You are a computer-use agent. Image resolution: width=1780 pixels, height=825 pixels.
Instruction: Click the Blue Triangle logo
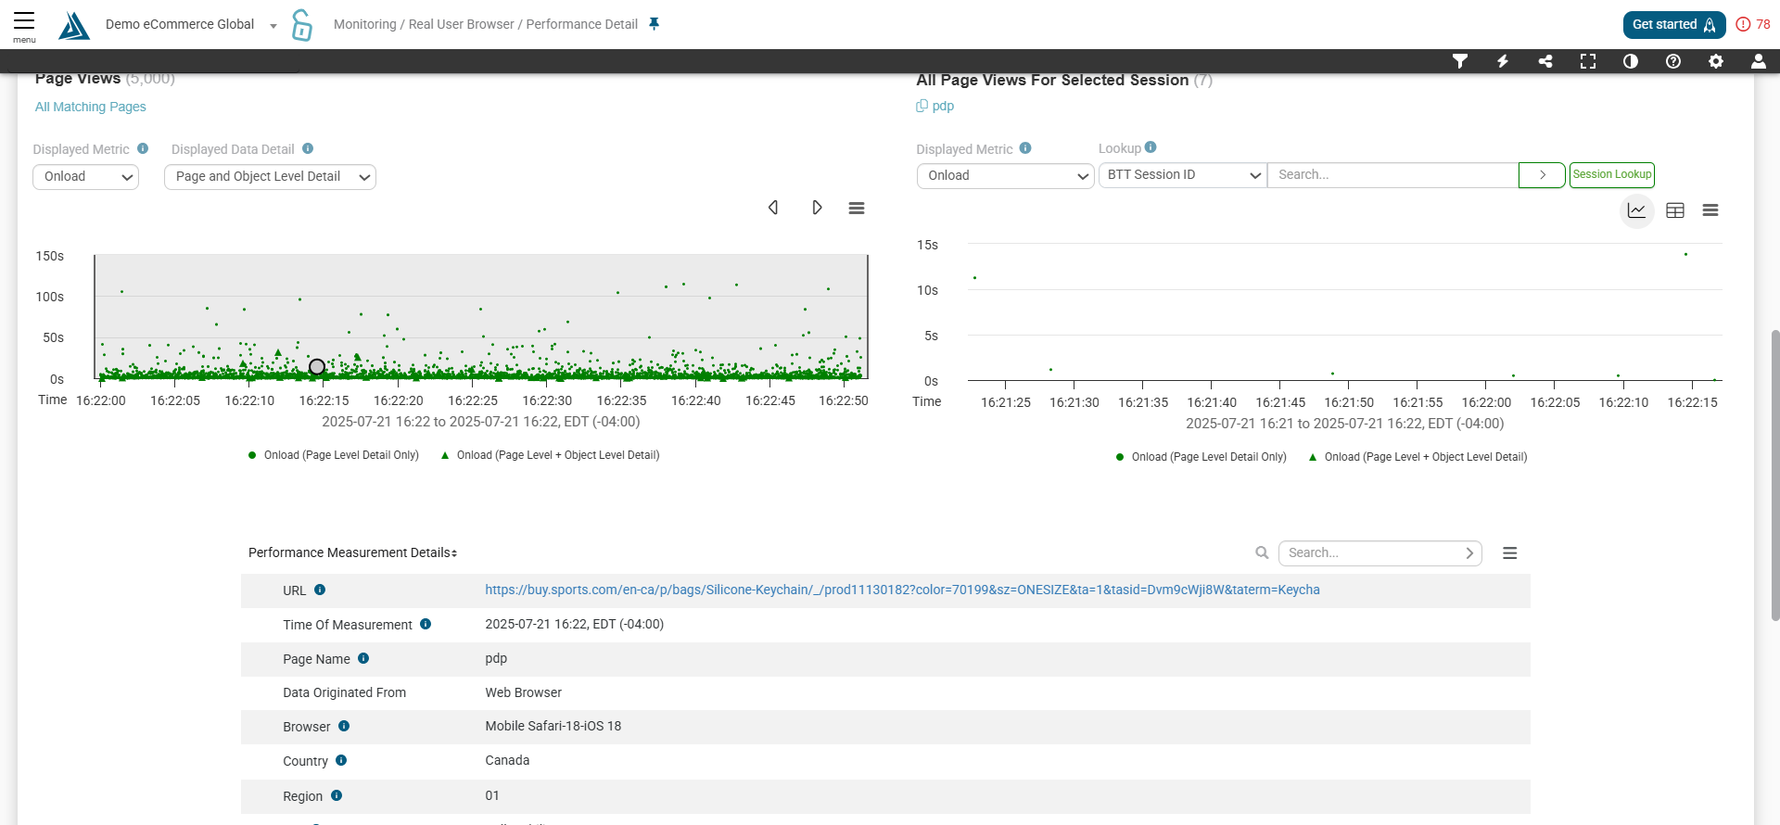coord(74,25)
